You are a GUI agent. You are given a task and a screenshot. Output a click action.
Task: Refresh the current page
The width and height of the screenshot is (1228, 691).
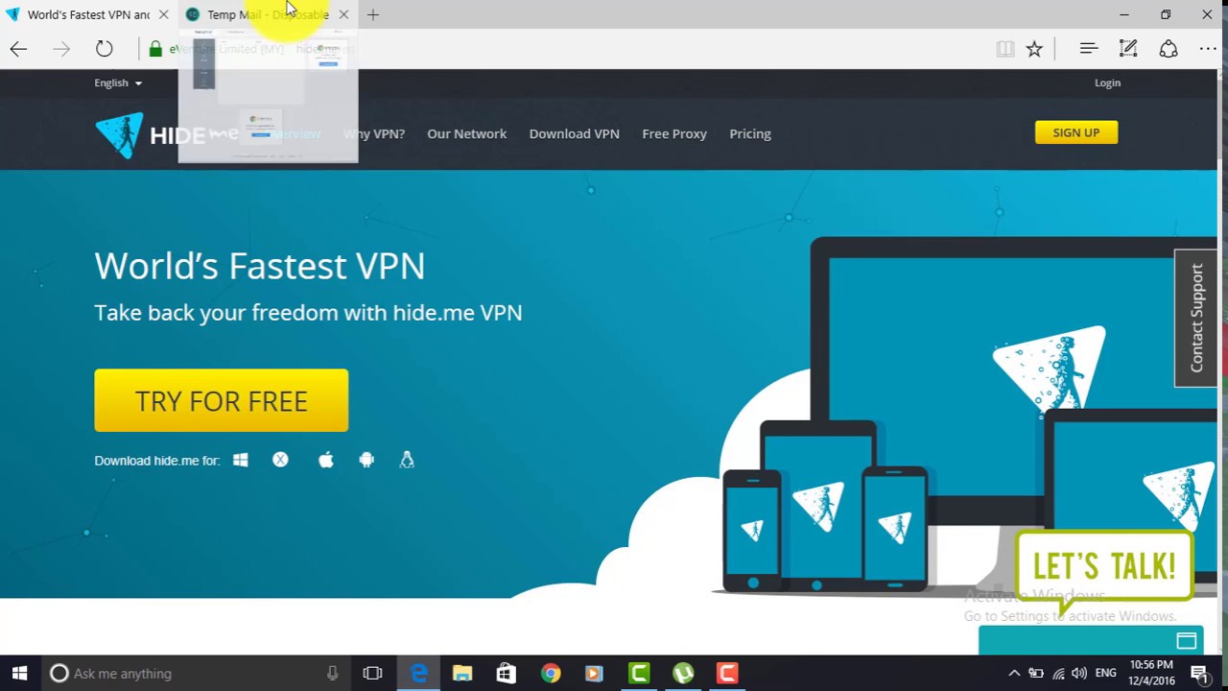tap(104, 49)
